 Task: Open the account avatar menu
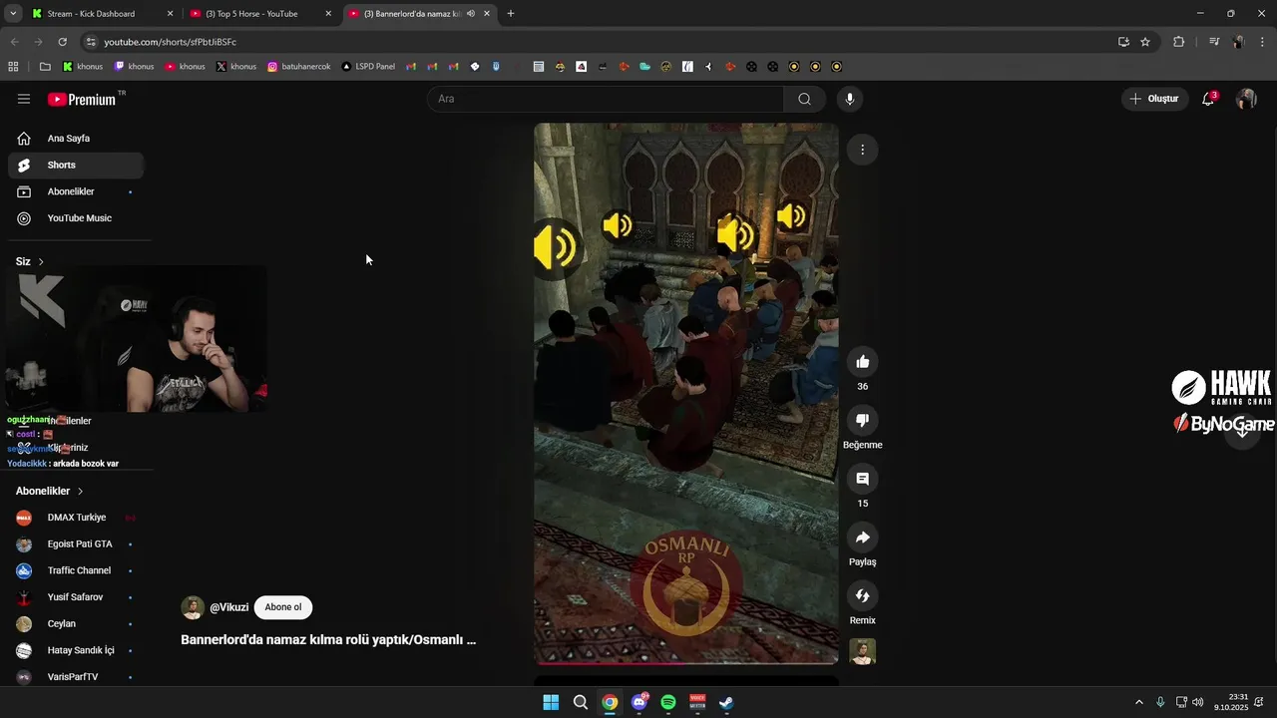pos(1246,99)
